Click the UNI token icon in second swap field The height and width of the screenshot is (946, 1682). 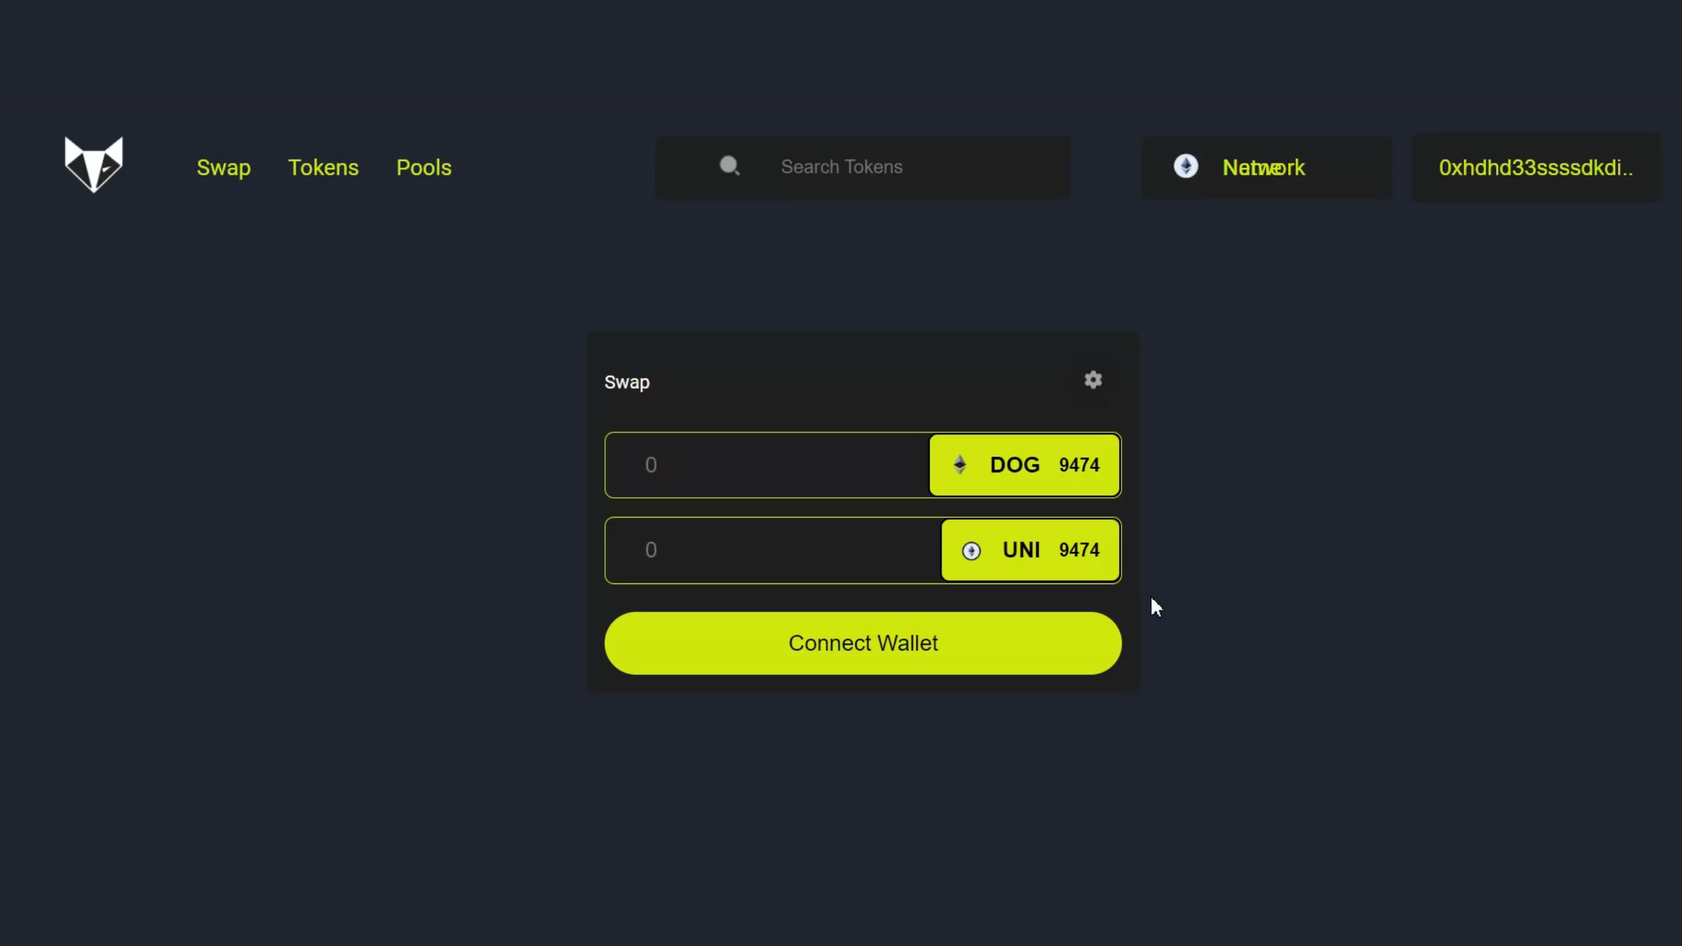point(970,550)
